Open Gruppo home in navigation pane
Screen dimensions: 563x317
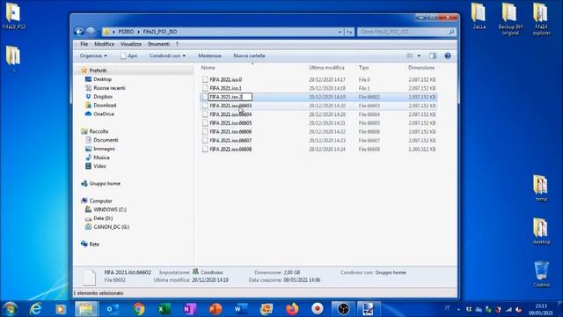[x=105, y=183]
